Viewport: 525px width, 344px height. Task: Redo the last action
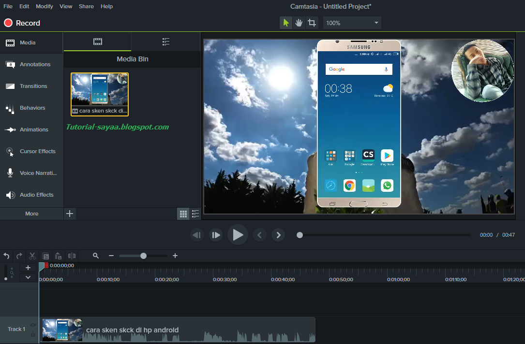(19, 256)
